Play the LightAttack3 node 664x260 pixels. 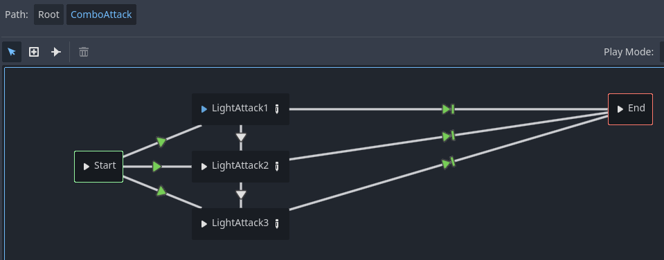[204, 223]
